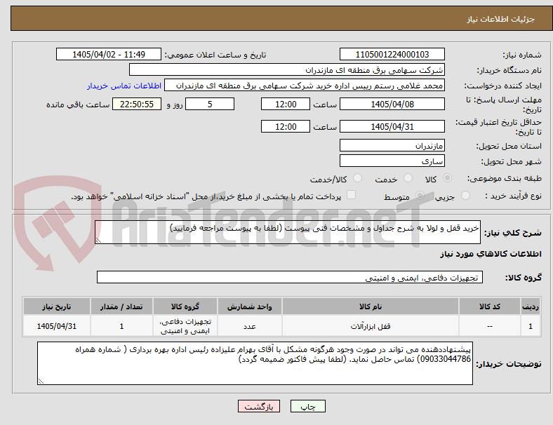Screen dimensions: 553x425
Task: Click the request creator name field
Action: 305,86
